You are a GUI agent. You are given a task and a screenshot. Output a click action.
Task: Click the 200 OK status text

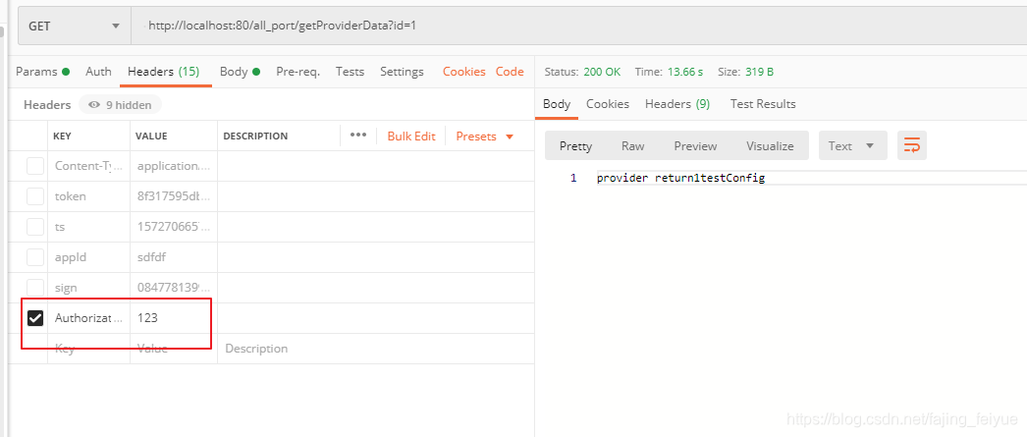click(602, 72)
